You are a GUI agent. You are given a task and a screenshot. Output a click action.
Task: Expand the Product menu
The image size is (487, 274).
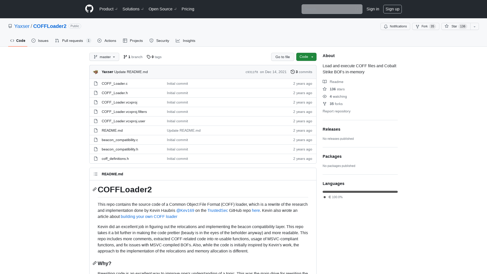108,9
